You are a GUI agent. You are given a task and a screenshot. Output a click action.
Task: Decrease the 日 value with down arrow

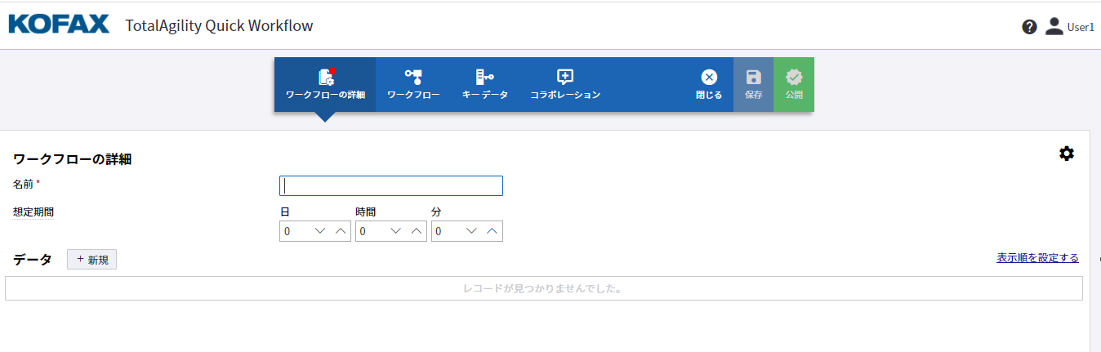[x=320, y=232]
